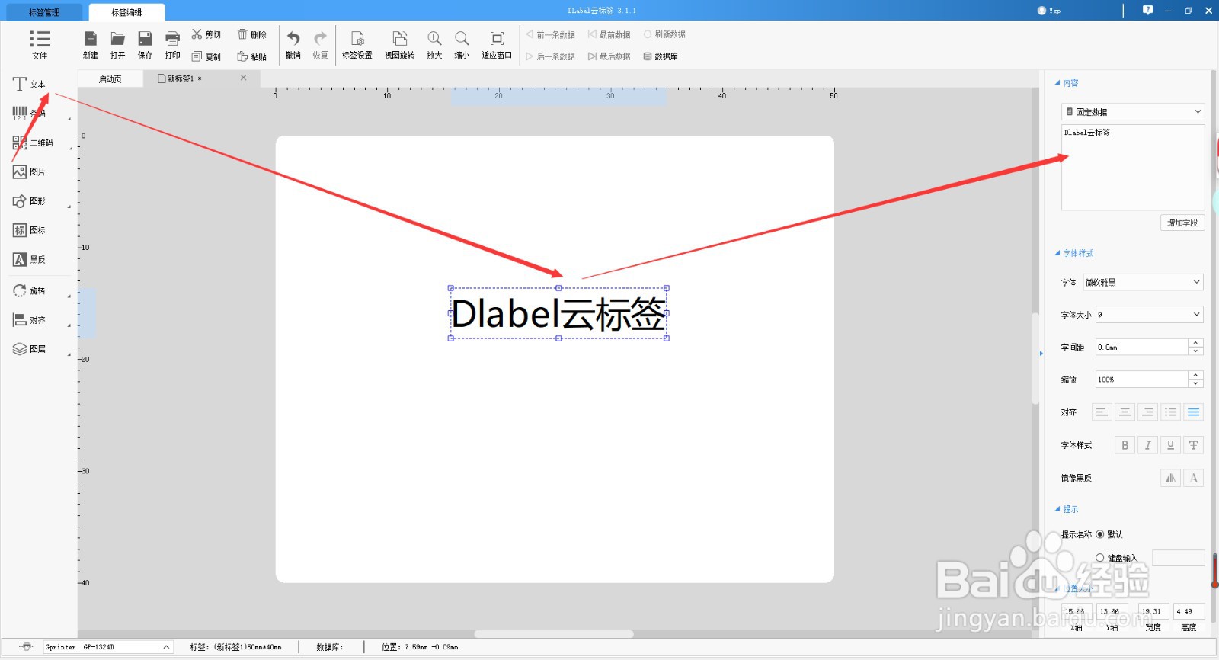Jump to last record 最后数据
This screenshot has width=1219, height=660.
[609, 56]
